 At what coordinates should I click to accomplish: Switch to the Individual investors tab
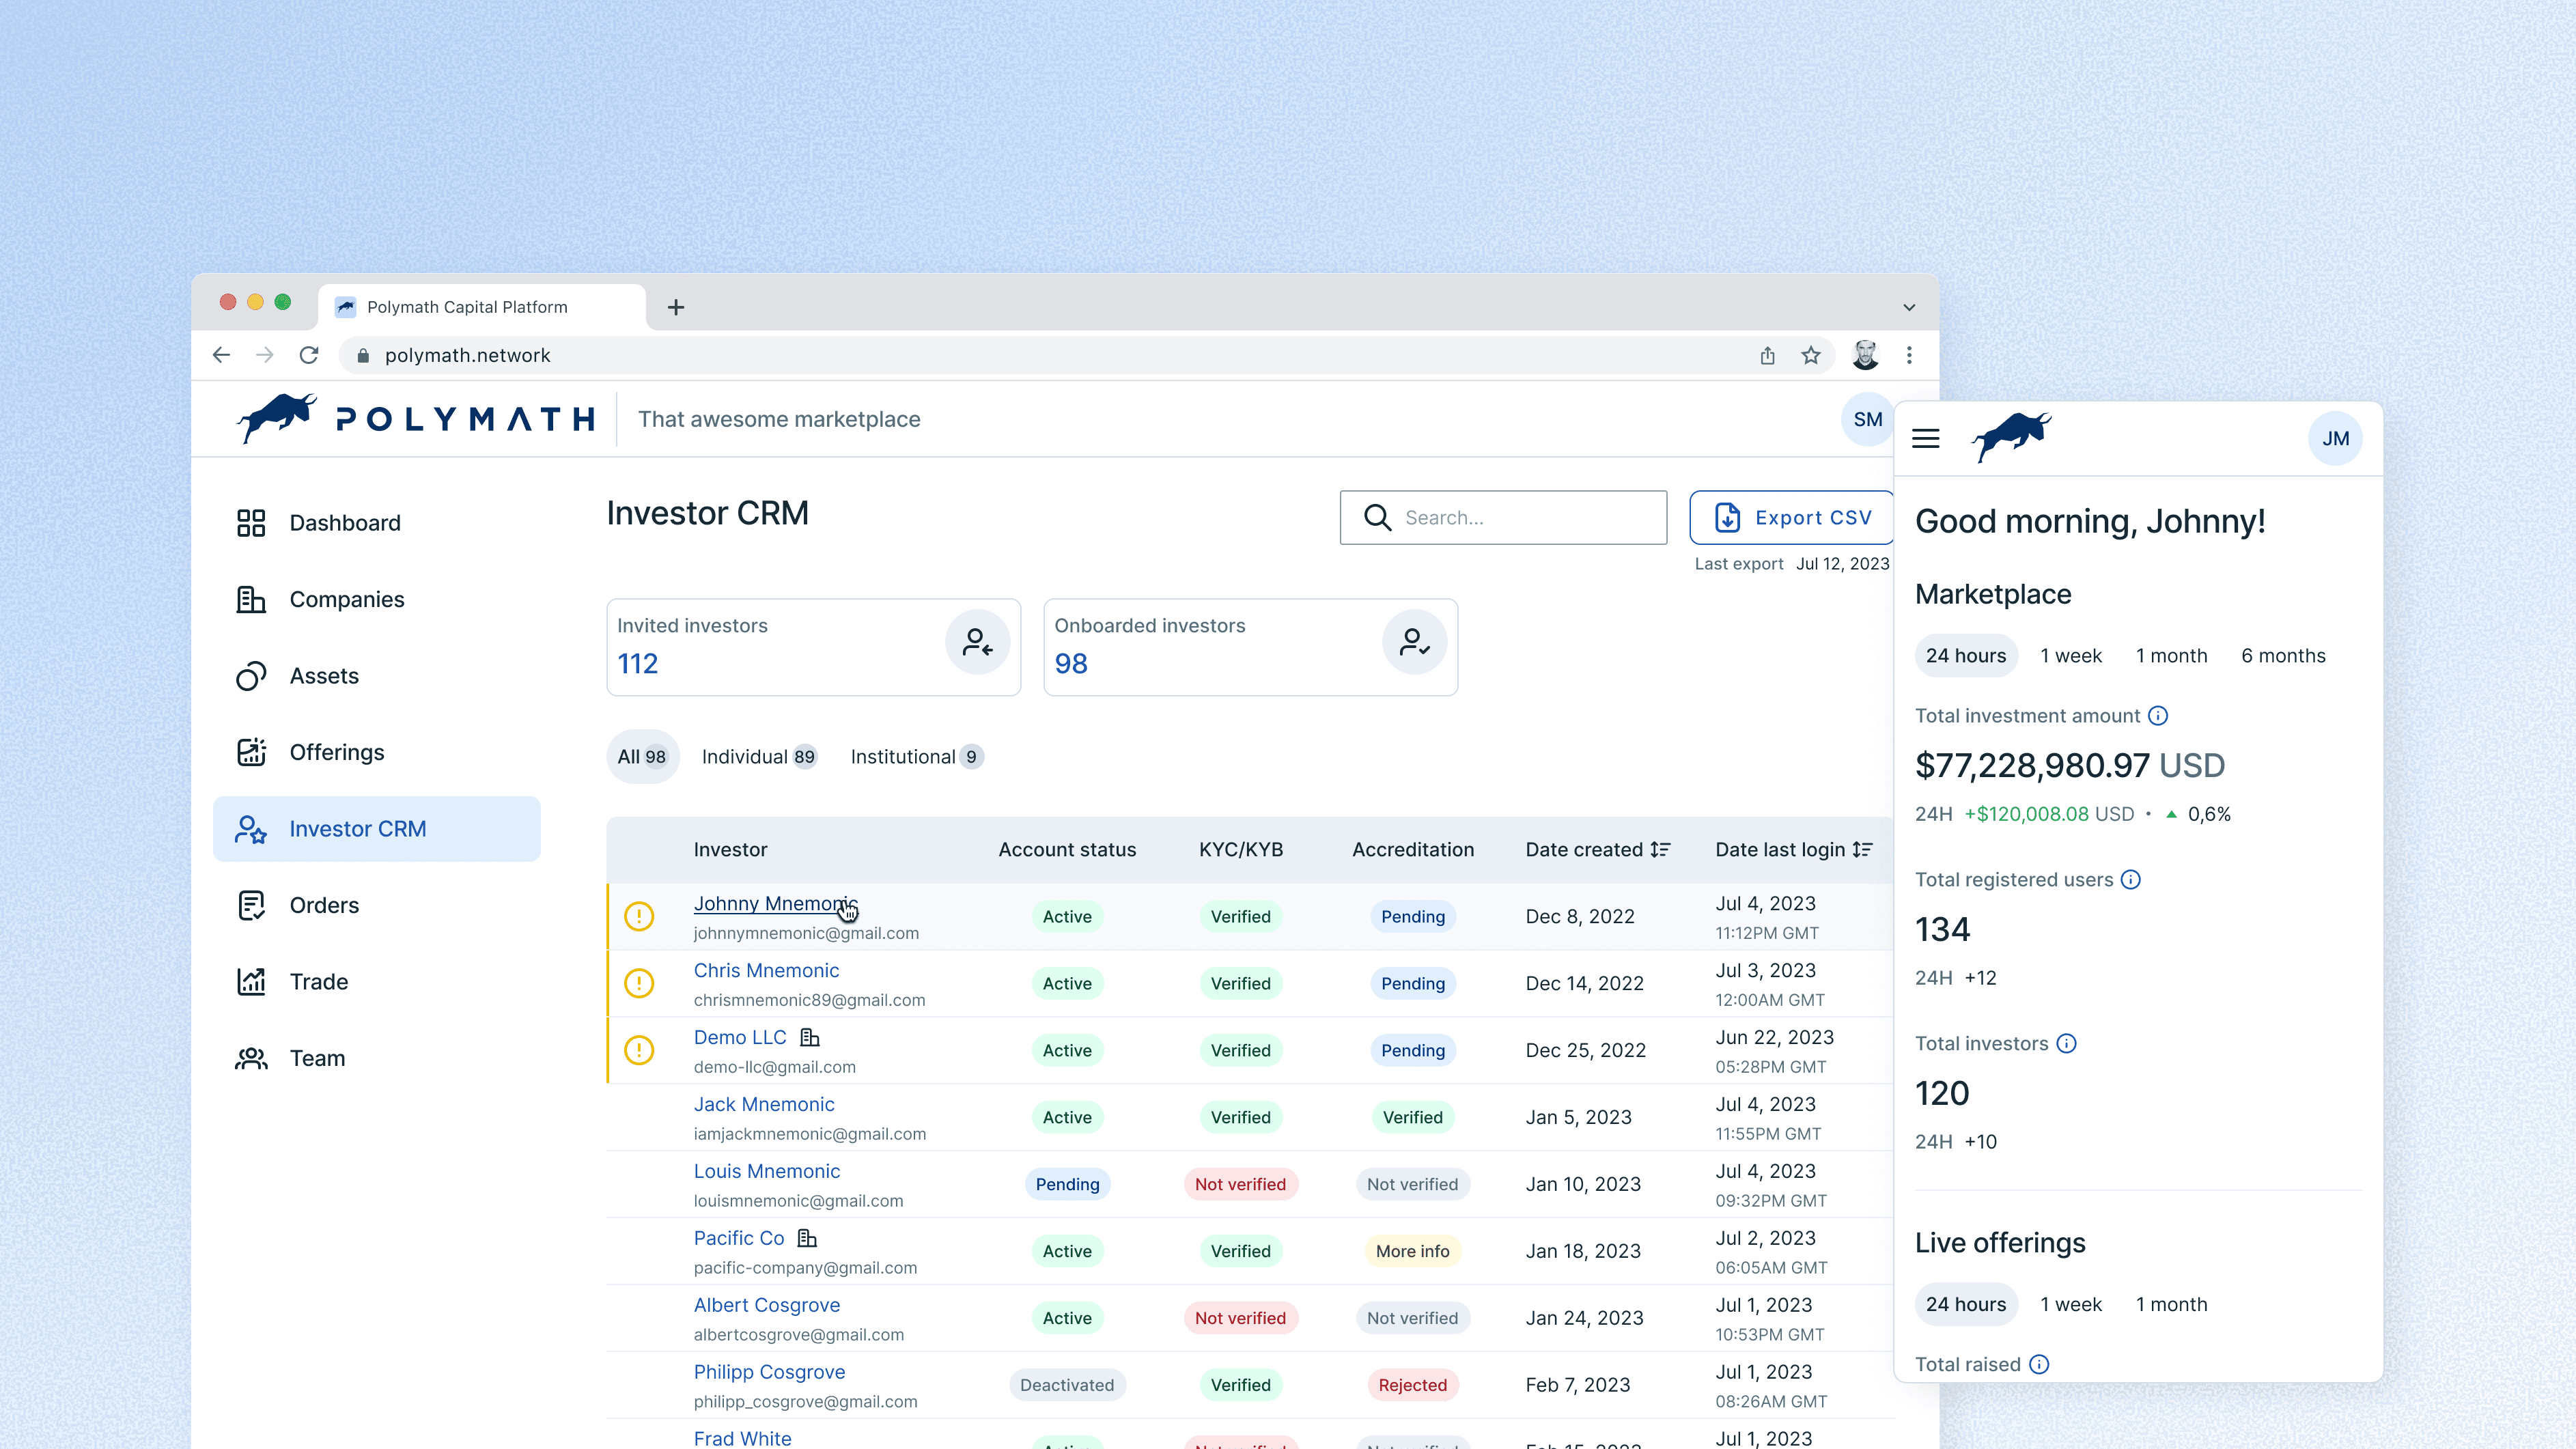[x=758, y=757]
